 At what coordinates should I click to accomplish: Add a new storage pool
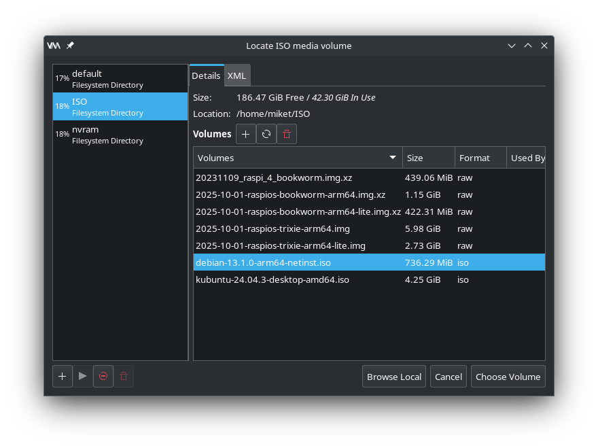[x=62, y=376]
